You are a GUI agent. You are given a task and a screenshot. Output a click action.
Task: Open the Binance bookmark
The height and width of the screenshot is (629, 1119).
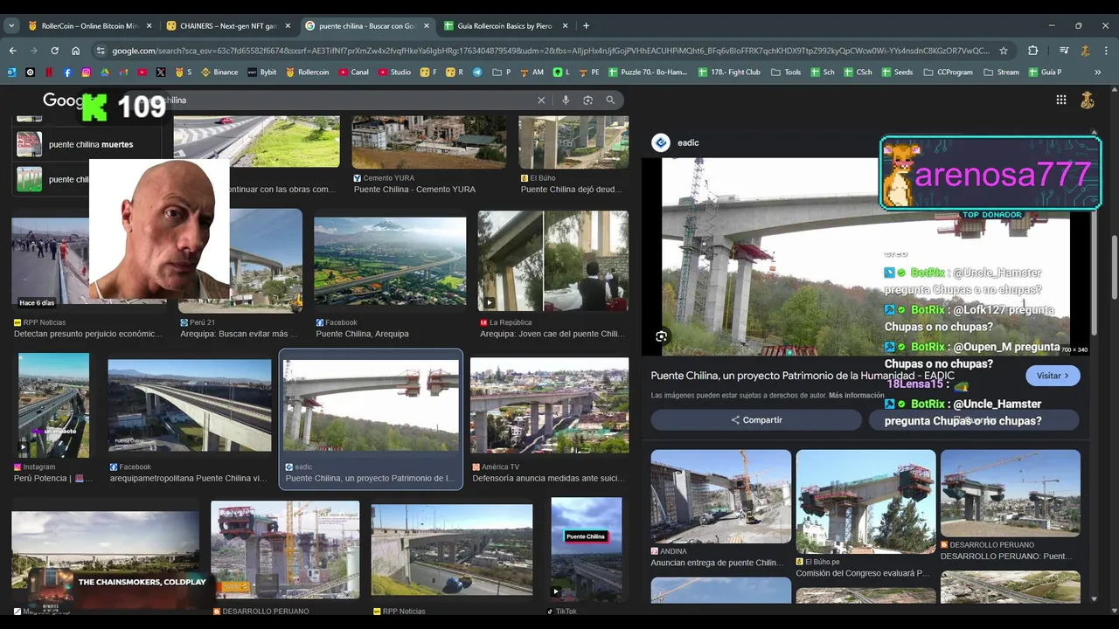pyautogui.click(x=219, y=73)
